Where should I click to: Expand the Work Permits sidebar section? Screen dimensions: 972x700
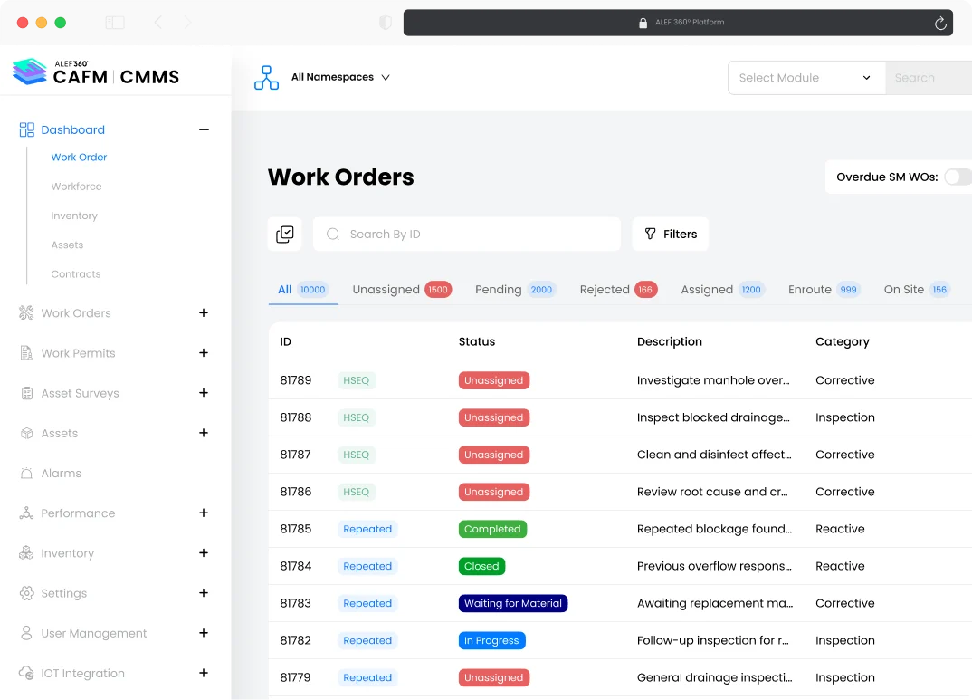point(204,353)
